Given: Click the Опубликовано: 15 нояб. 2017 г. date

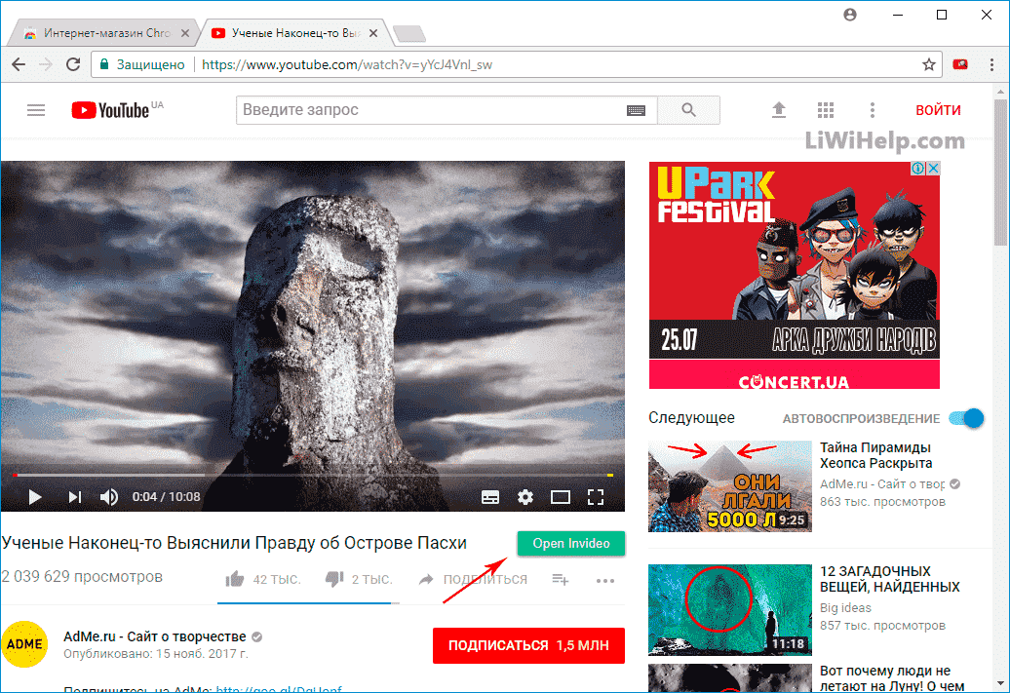Looking at the screenshot, I should tap(155, 654).
